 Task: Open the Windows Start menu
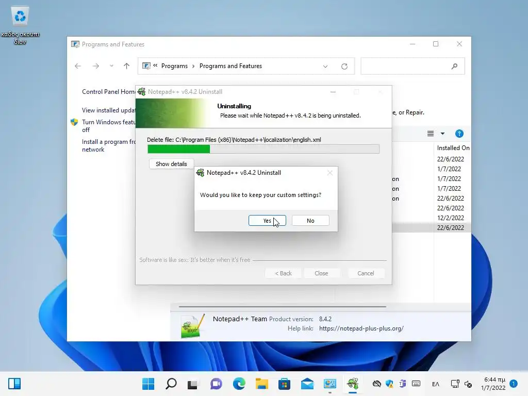point(148,384)
